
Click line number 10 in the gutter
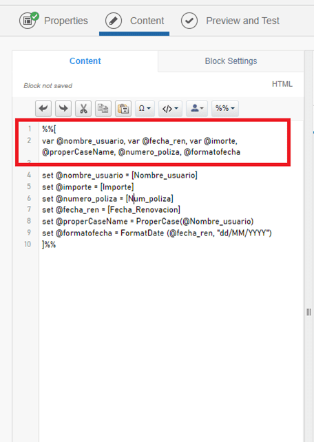coord(28,244)
